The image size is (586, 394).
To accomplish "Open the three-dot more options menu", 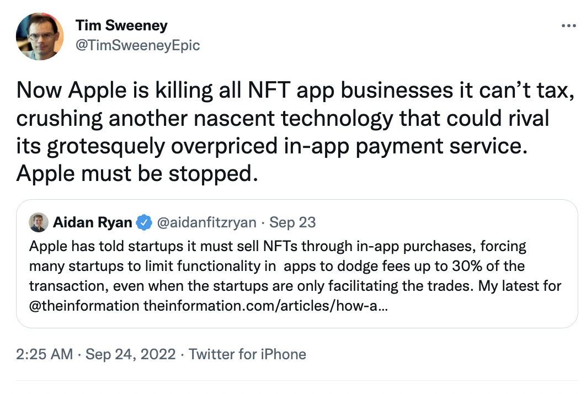I will point(568,26).
